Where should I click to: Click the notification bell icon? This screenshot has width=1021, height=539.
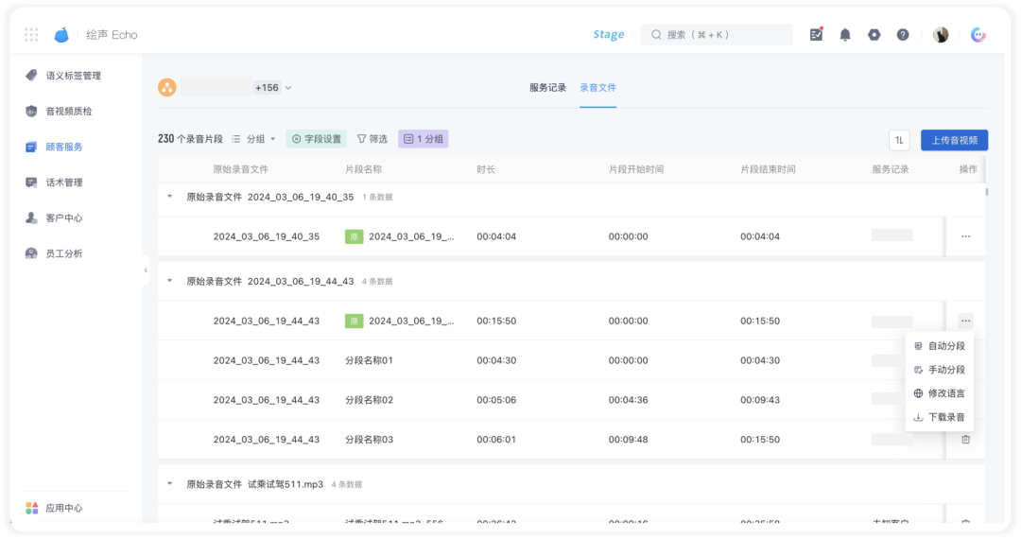coord(845,34)
